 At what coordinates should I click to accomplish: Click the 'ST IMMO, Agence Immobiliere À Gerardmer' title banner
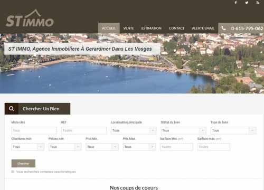(x=82, y=49)
